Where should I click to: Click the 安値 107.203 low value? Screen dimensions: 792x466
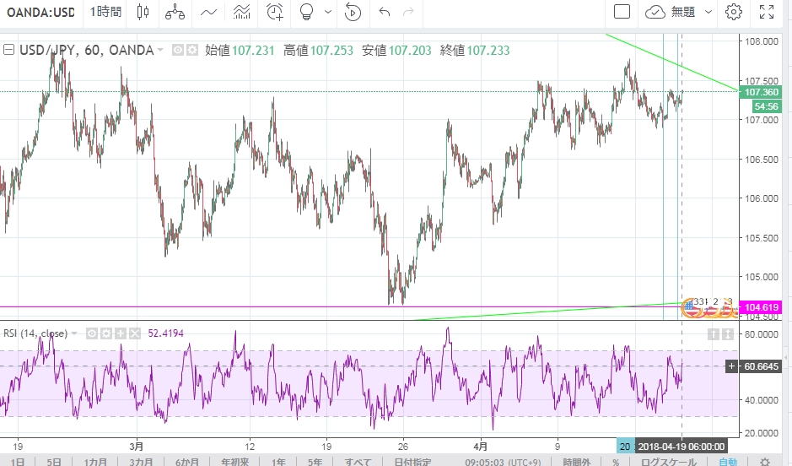[x=396, y=50]
